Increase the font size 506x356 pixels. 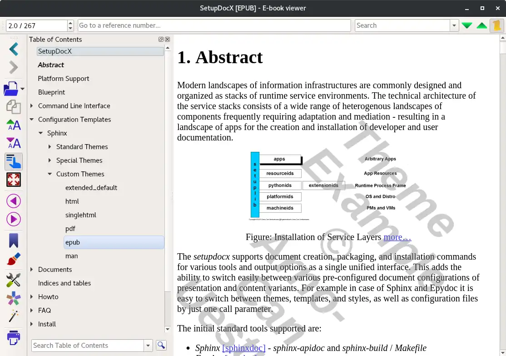(14, 125)
